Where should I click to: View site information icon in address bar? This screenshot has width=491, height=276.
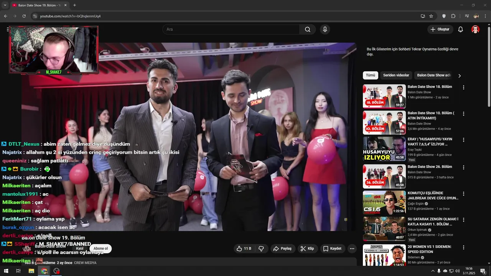point(35,16)
